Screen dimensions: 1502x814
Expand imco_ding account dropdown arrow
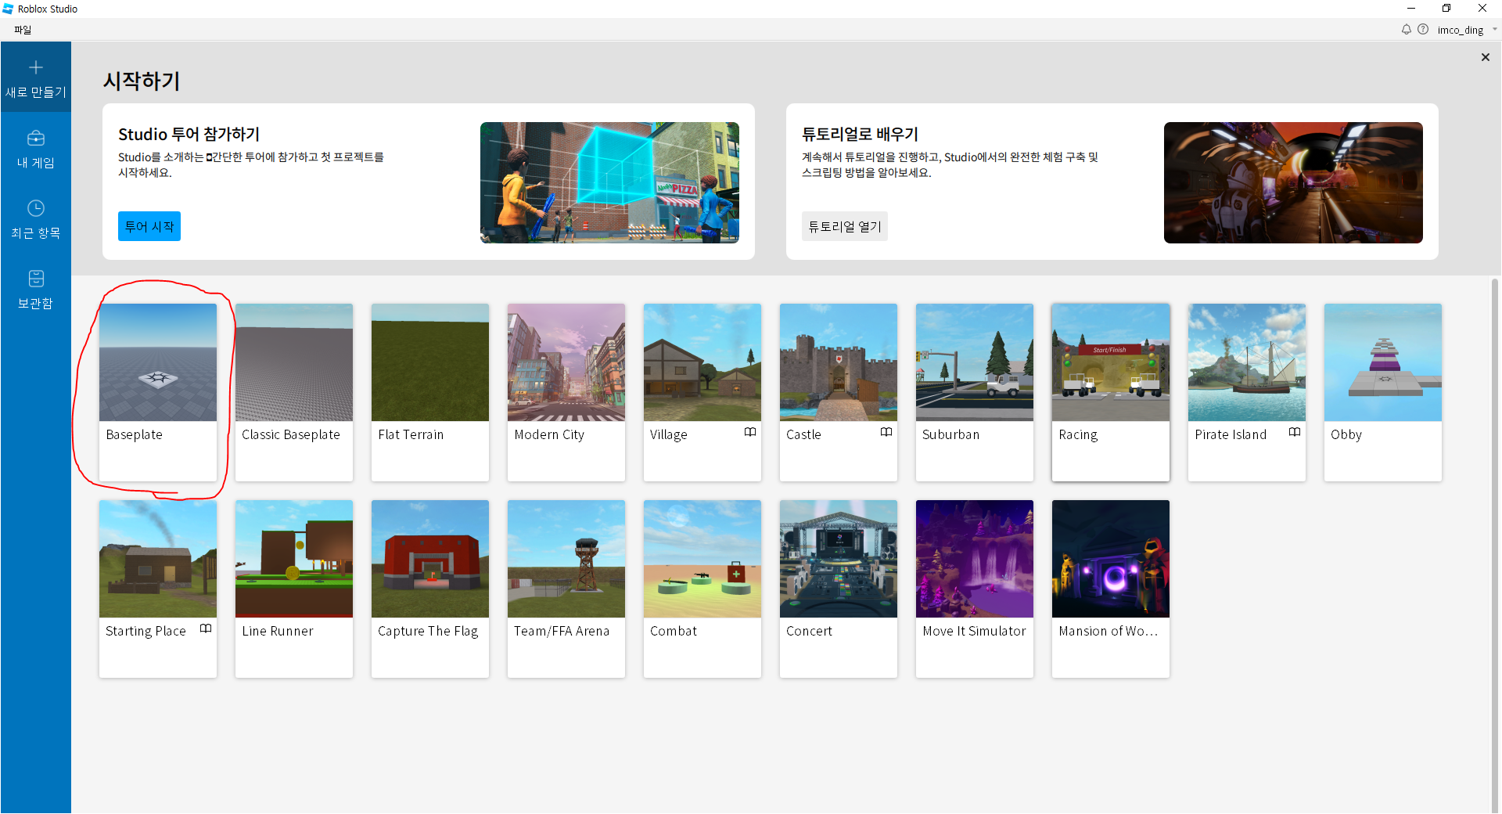(1494, 30)
